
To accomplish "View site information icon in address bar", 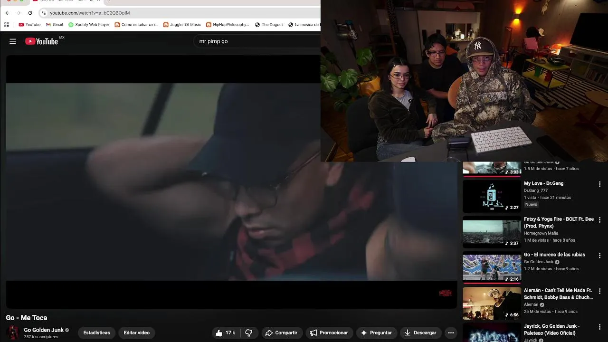I will [x=44, y=13].
